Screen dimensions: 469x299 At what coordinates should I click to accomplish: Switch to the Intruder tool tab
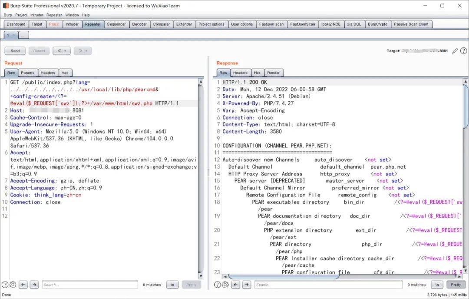72,24
